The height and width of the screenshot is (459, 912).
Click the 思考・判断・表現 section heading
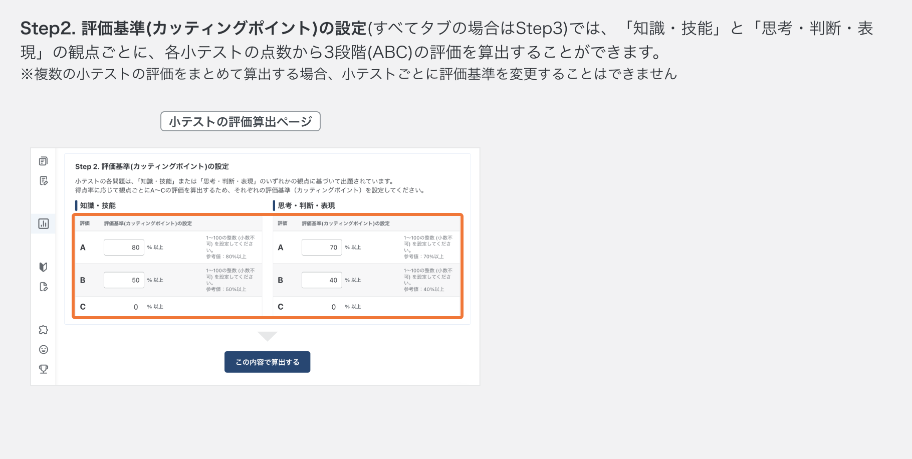coord(306,205)
